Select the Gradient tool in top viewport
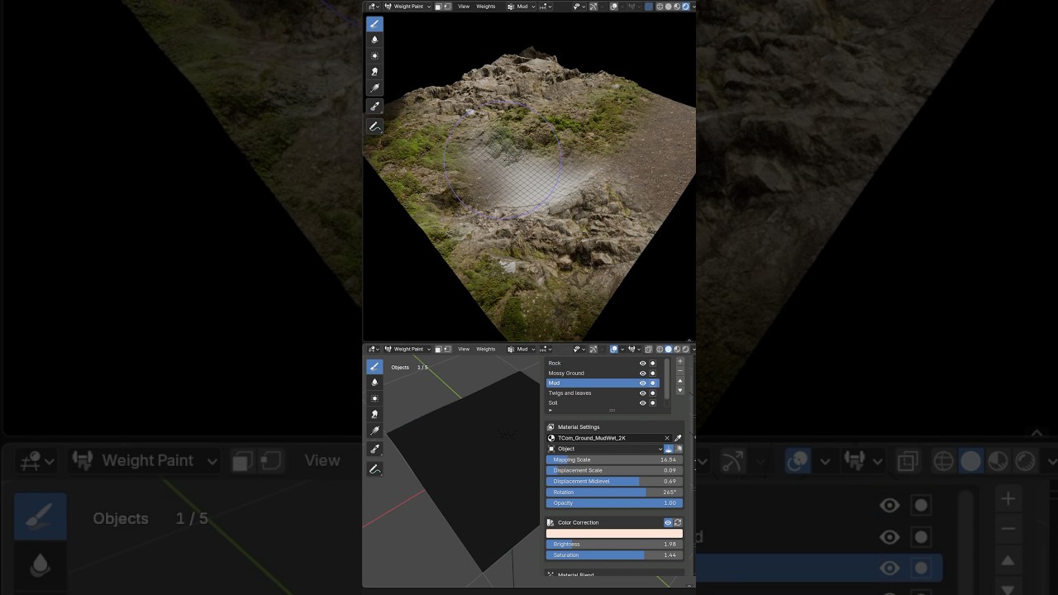 (x=374, y=88)
